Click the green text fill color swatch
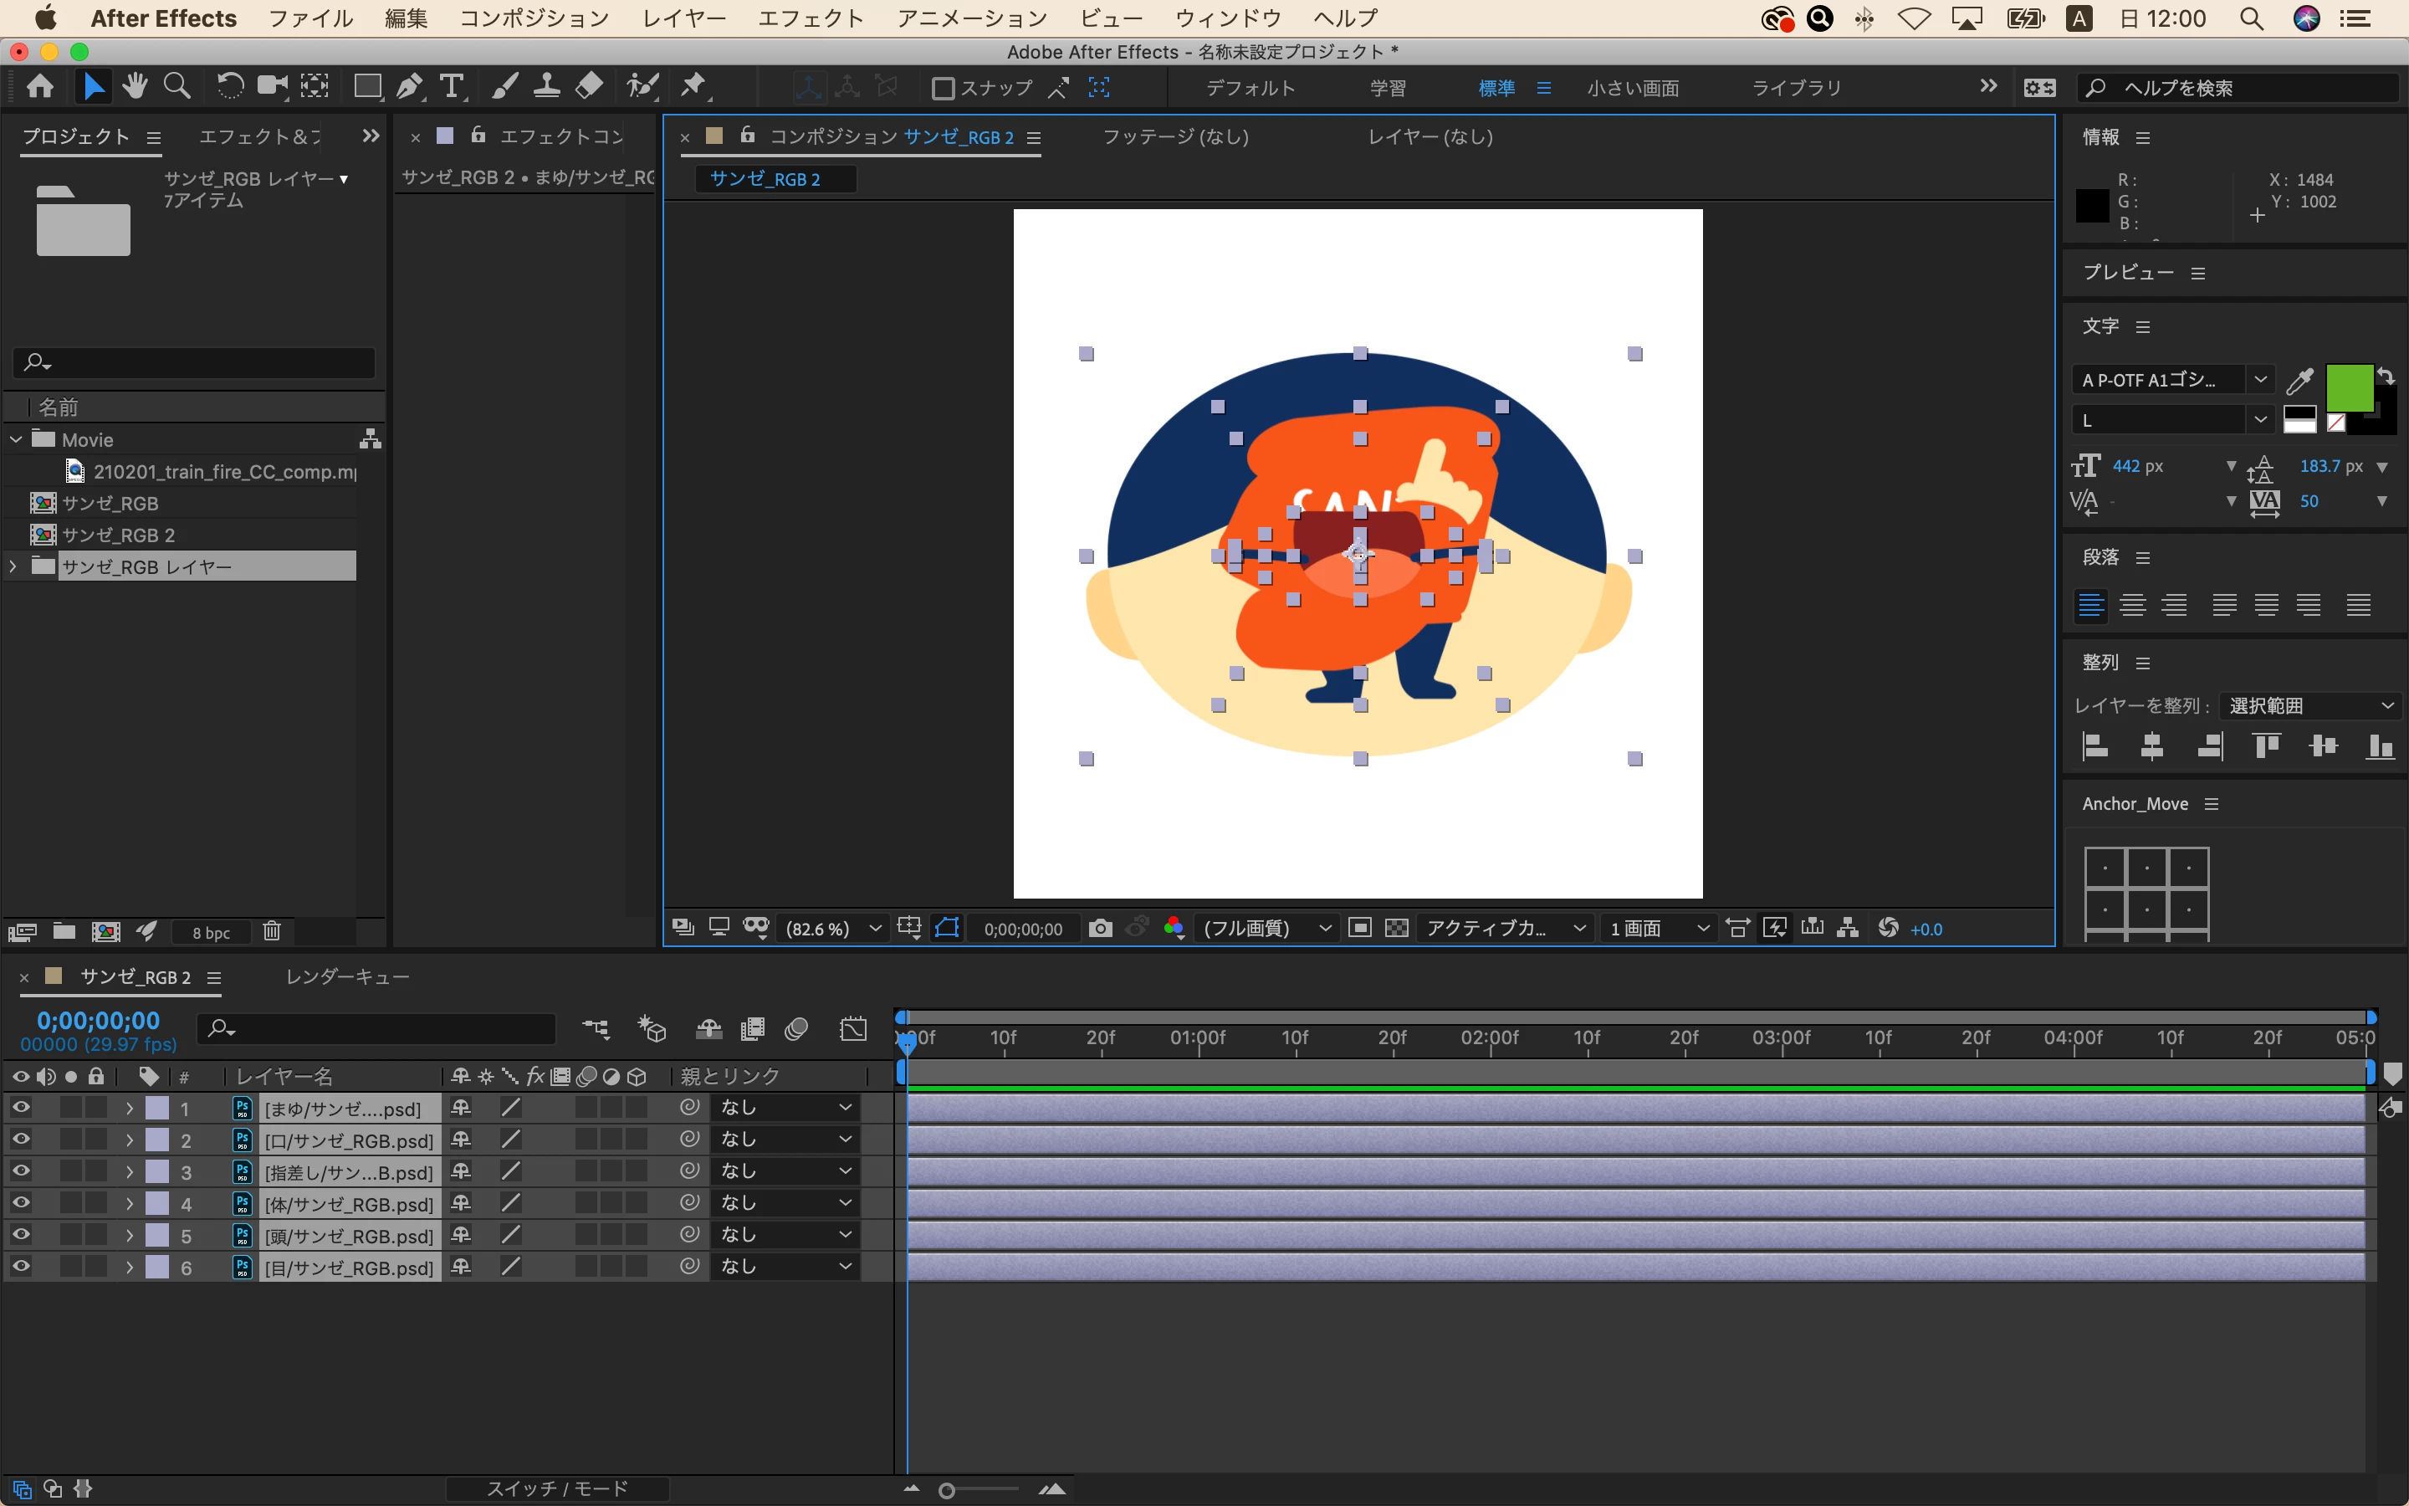Viewport: 2409px width, 1506px height. point(2348,387)
